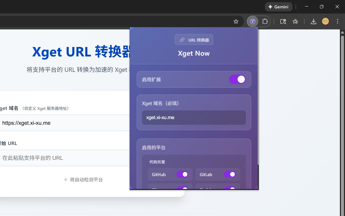
Task: Open the browser Downloads icon
Action: [313, 22]
